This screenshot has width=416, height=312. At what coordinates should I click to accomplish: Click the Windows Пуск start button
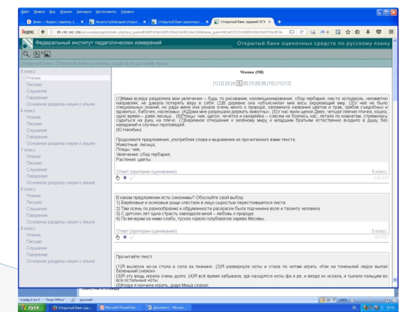point(31,308)
